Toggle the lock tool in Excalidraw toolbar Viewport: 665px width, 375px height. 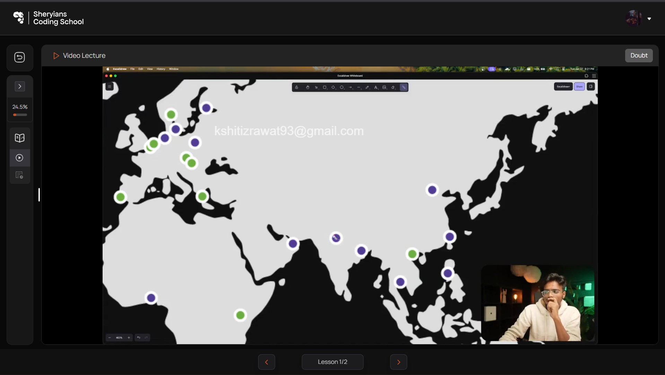[x=297, y=87]
